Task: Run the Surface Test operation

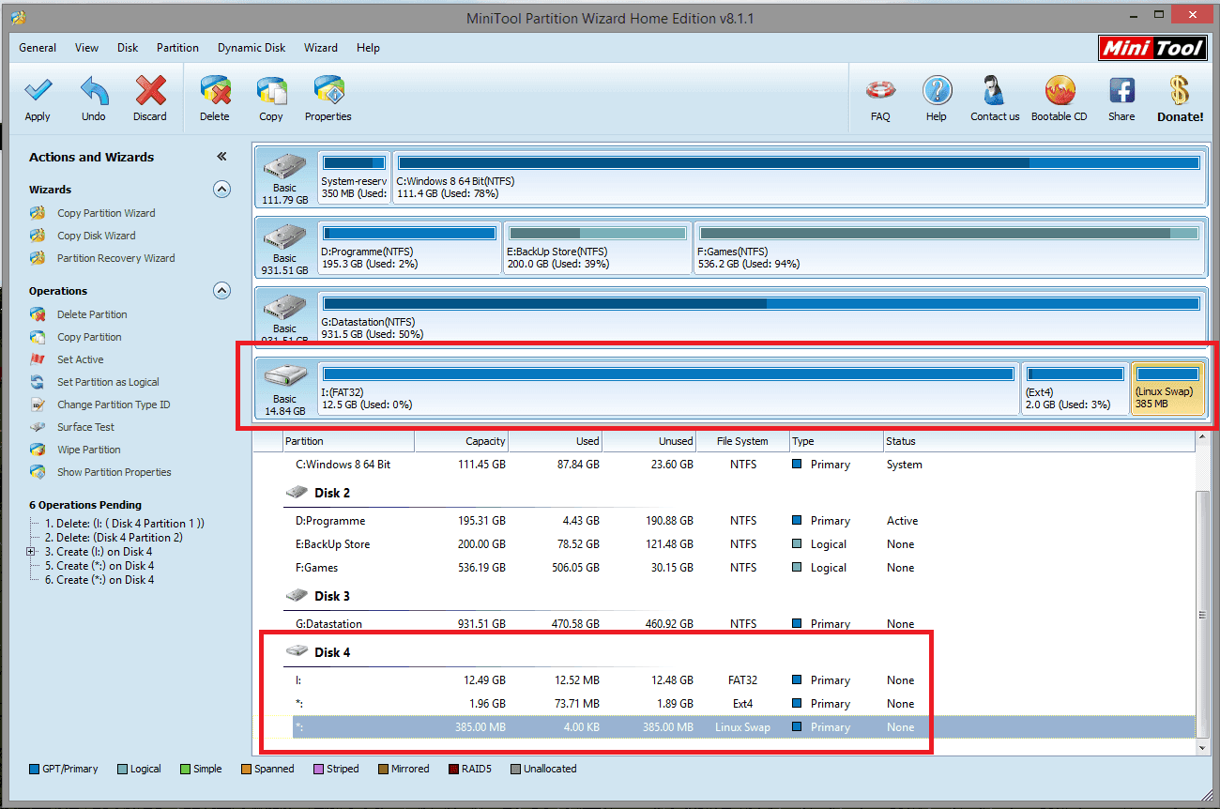Action: pyautogui.click(x=85, y=427)
